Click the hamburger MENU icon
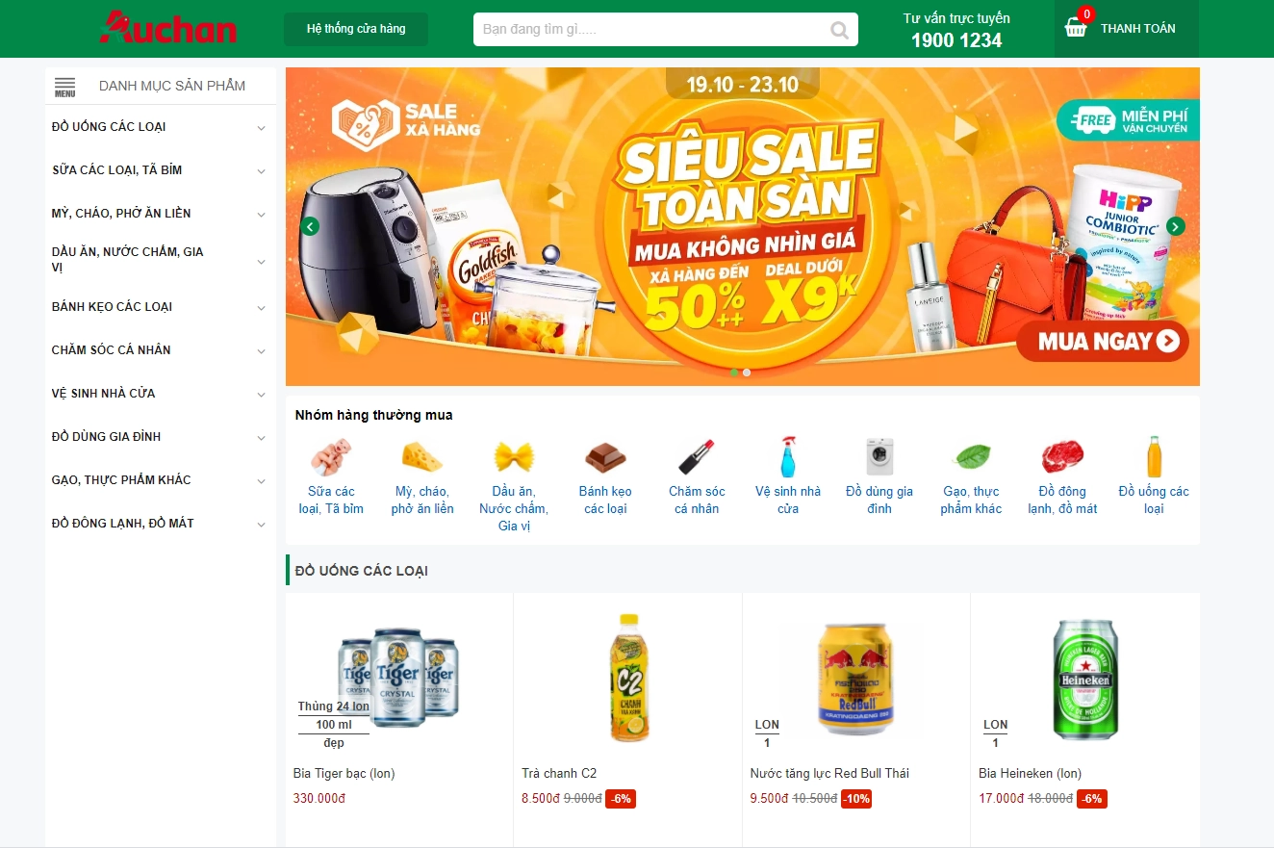Screen dimensions: 1274x848 pos(64,87)
